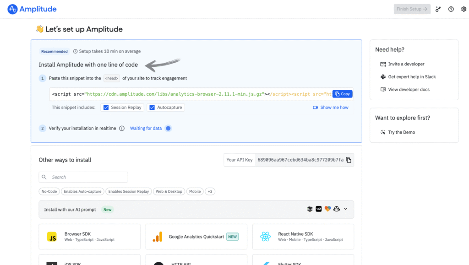Screen dimensions: 469x265
Task: Click the React Native SDK atom icon
Action: tap(266, 237)
